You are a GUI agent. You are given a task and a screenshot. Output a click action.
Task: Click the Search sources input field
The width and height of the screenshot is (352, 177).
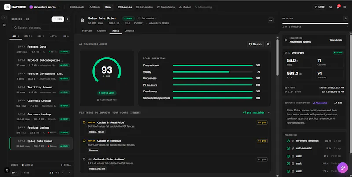click(40, 28)
